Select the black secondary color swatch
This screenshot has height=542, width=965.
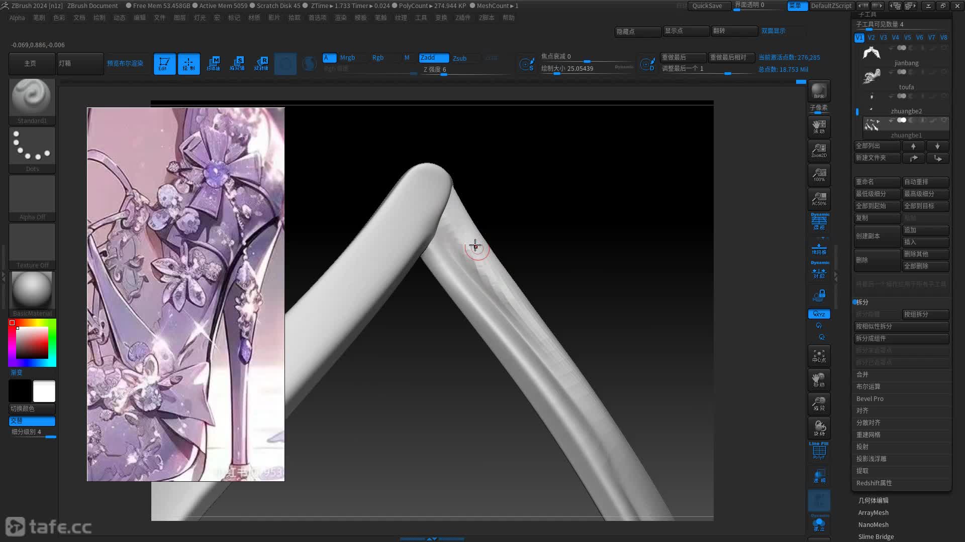[20, 391]
